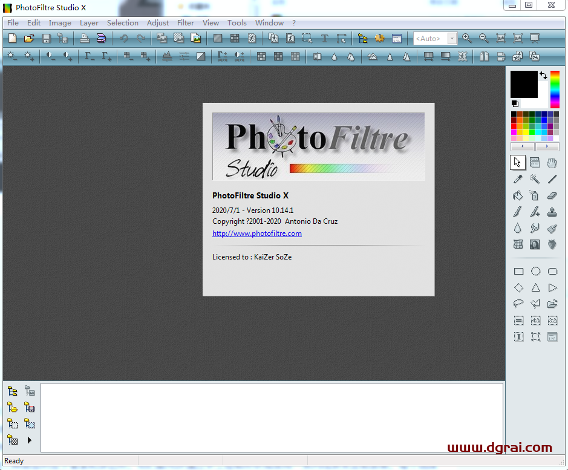
Task: Open the Tools menu
Action: point(237,23)
